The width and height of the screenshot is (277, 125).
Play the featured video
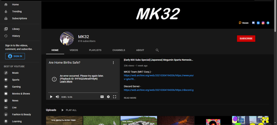click(x=51, y=97)
